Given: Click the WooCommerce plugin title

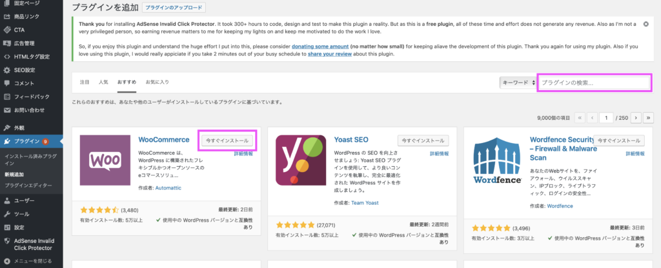Looking at the screenshot, I should pos(164,140).
